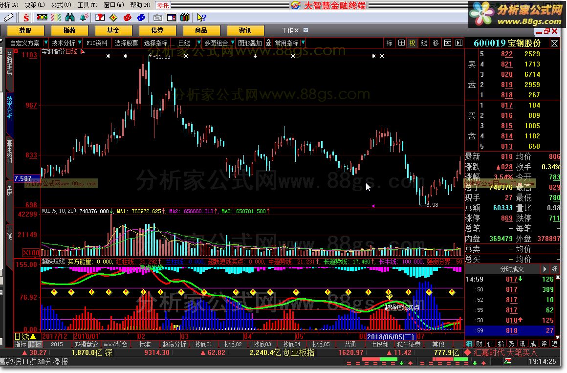567x373 pixels.
Task: Open the 帮助(H) menu
Action: (140, 5)
